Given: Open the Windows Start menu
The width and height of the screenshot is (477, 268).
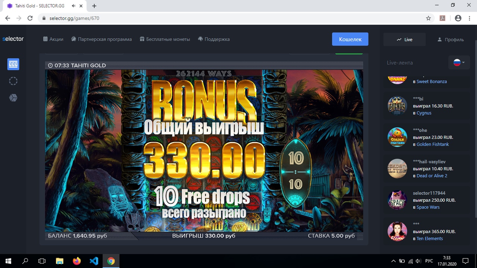Looking at the screenshot, I should coord(9,261).
